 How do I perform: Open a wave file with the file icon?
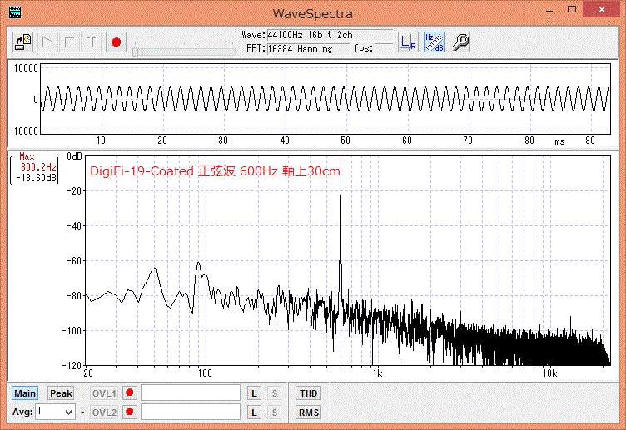pyautogui.click(x=23, y=42)
